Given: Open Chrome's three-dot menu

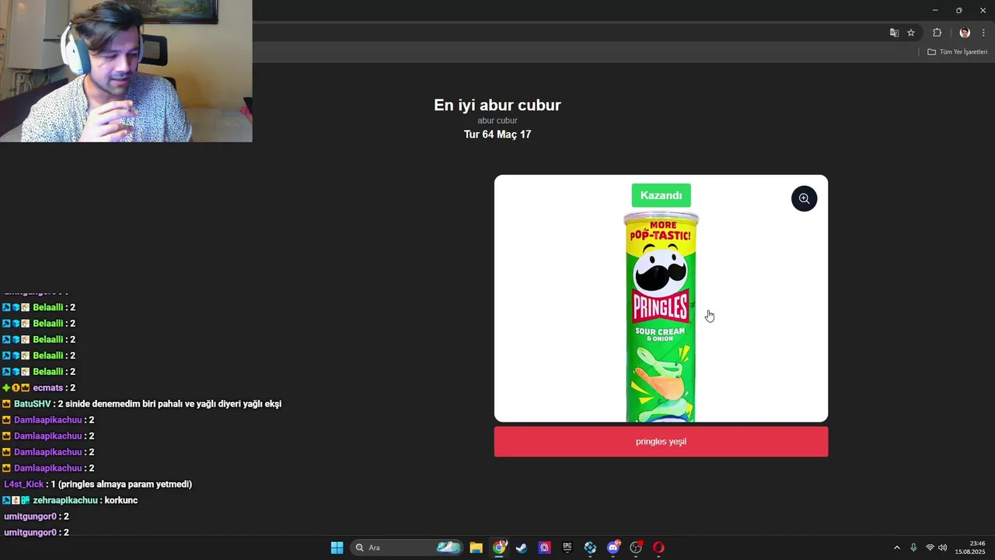Looking at the screenshot, I should pyautogui.click(x=983, y=33).
